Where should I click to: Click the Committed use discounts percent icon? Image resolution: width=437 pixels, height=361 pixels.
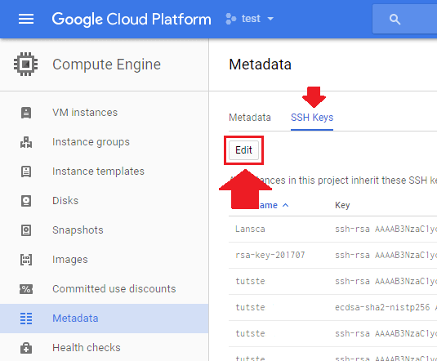coord(26,289)
